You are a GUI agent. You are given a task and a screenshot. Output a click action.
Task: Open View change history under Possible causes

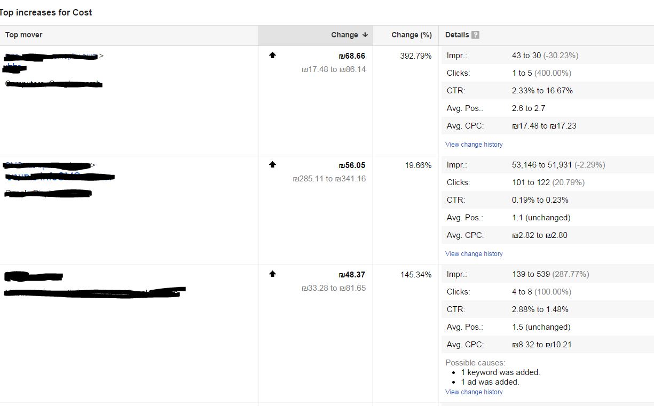pos(474,392)
